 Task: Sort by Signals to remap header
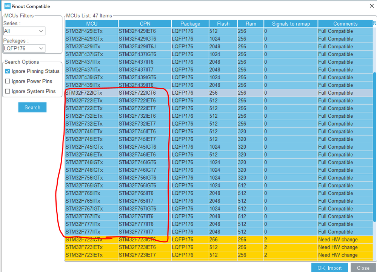click(291, 23)
